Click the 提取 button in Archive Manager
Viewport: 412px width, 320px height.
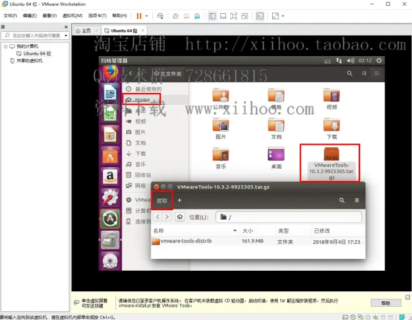(x=162, y=201)
